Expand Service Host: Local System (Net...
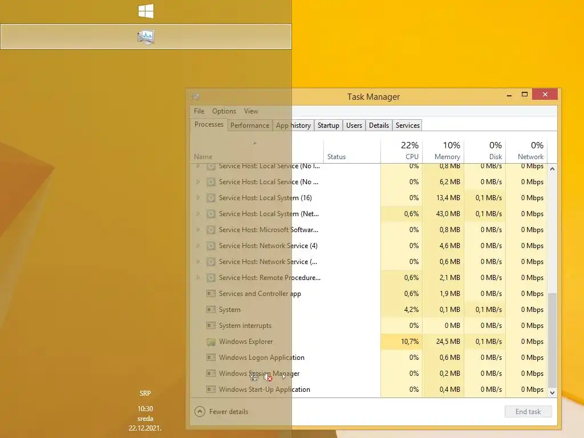 tap(198, 214)
